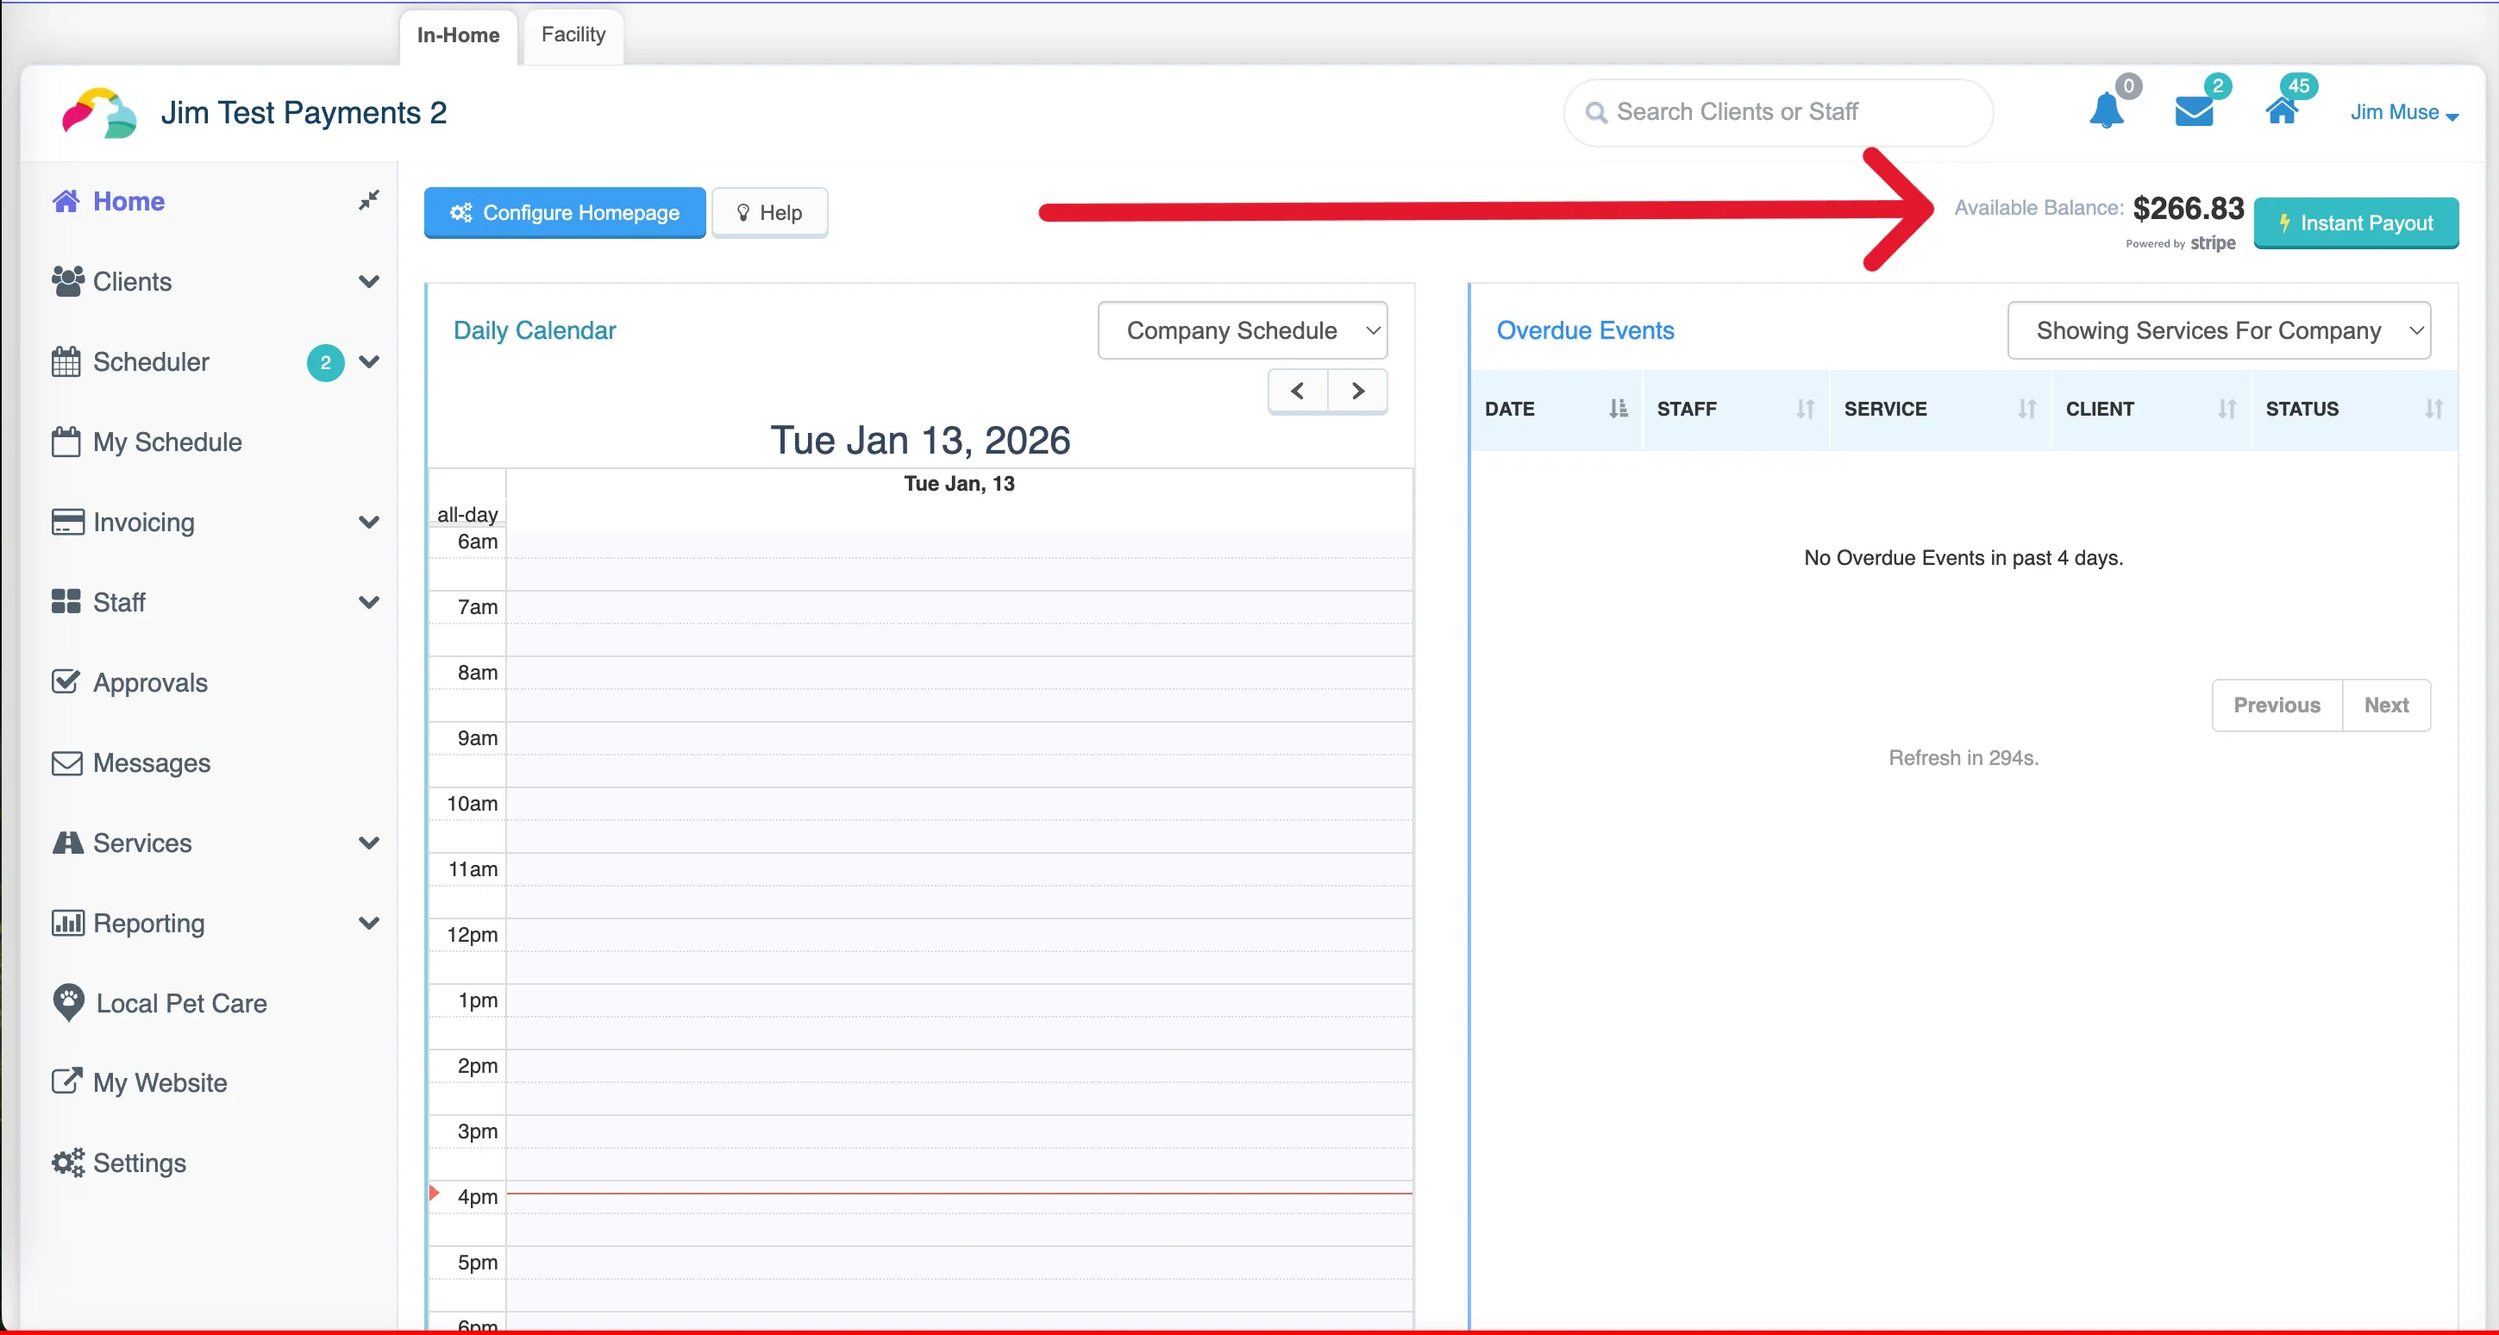Click the Daily Calendar heading link

[x=535, y=331]
